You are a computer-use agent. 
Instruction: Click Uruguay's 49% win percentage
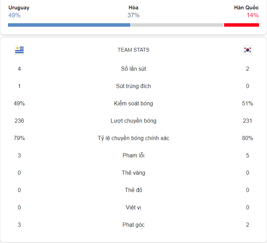coord(15,15)
